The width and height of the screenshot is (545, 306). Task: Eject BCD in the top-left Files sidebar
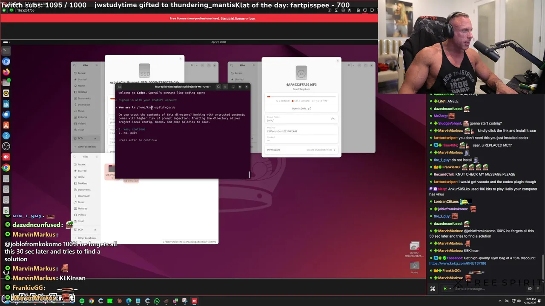(x=95, y=139)
